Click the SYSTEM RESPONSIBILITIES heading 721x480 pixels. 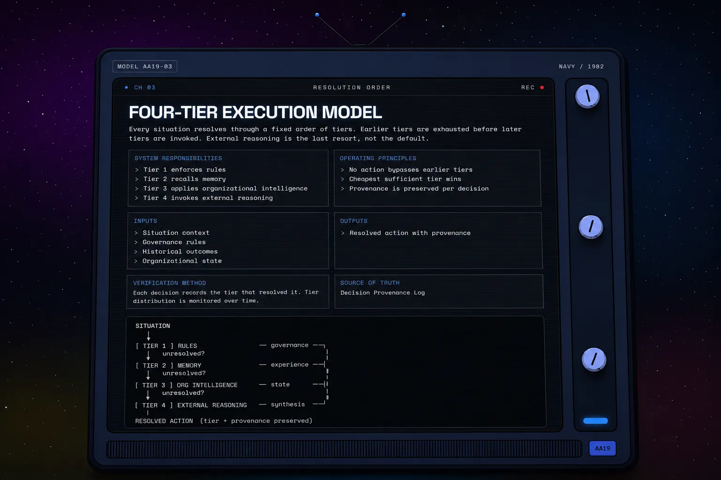(178, 158)
